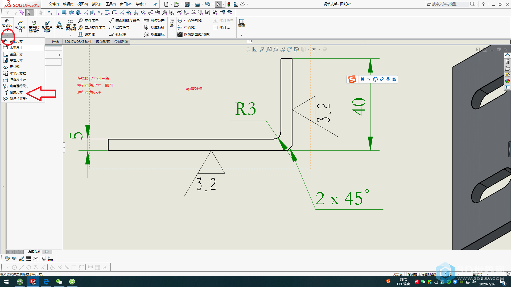
Task: Open the 文件(F) File menu
Action: pos(53,4)
